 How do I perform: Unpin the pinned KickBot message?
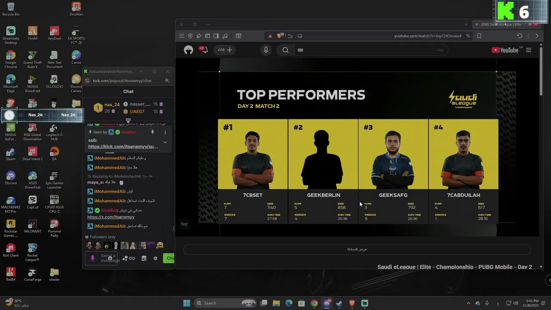coord(152,132)
